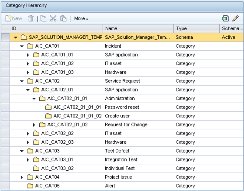Image resolution: width=244 pixels, height=191 pixels.
Task: Expand the AIC_CAT02_03 node
Action: (28, 142)
